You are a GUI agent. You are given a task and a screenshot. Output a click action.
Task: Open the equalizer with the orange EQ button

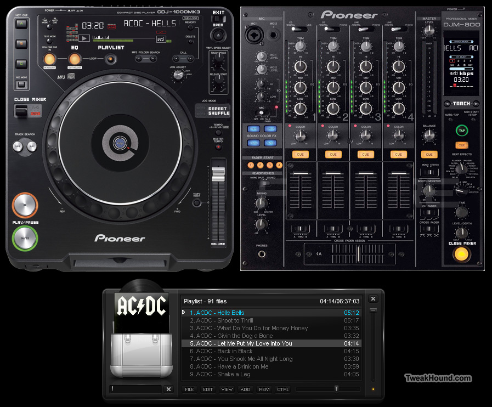pos(75,59)
